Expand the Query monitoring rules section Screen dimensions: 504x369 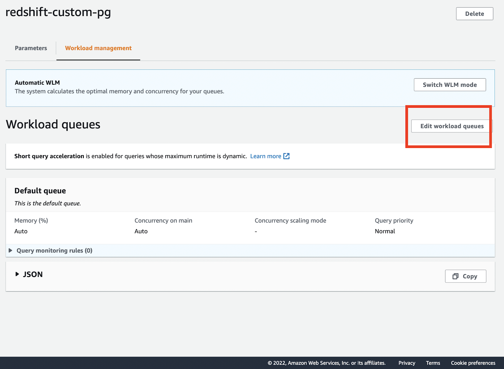[54, 250]
